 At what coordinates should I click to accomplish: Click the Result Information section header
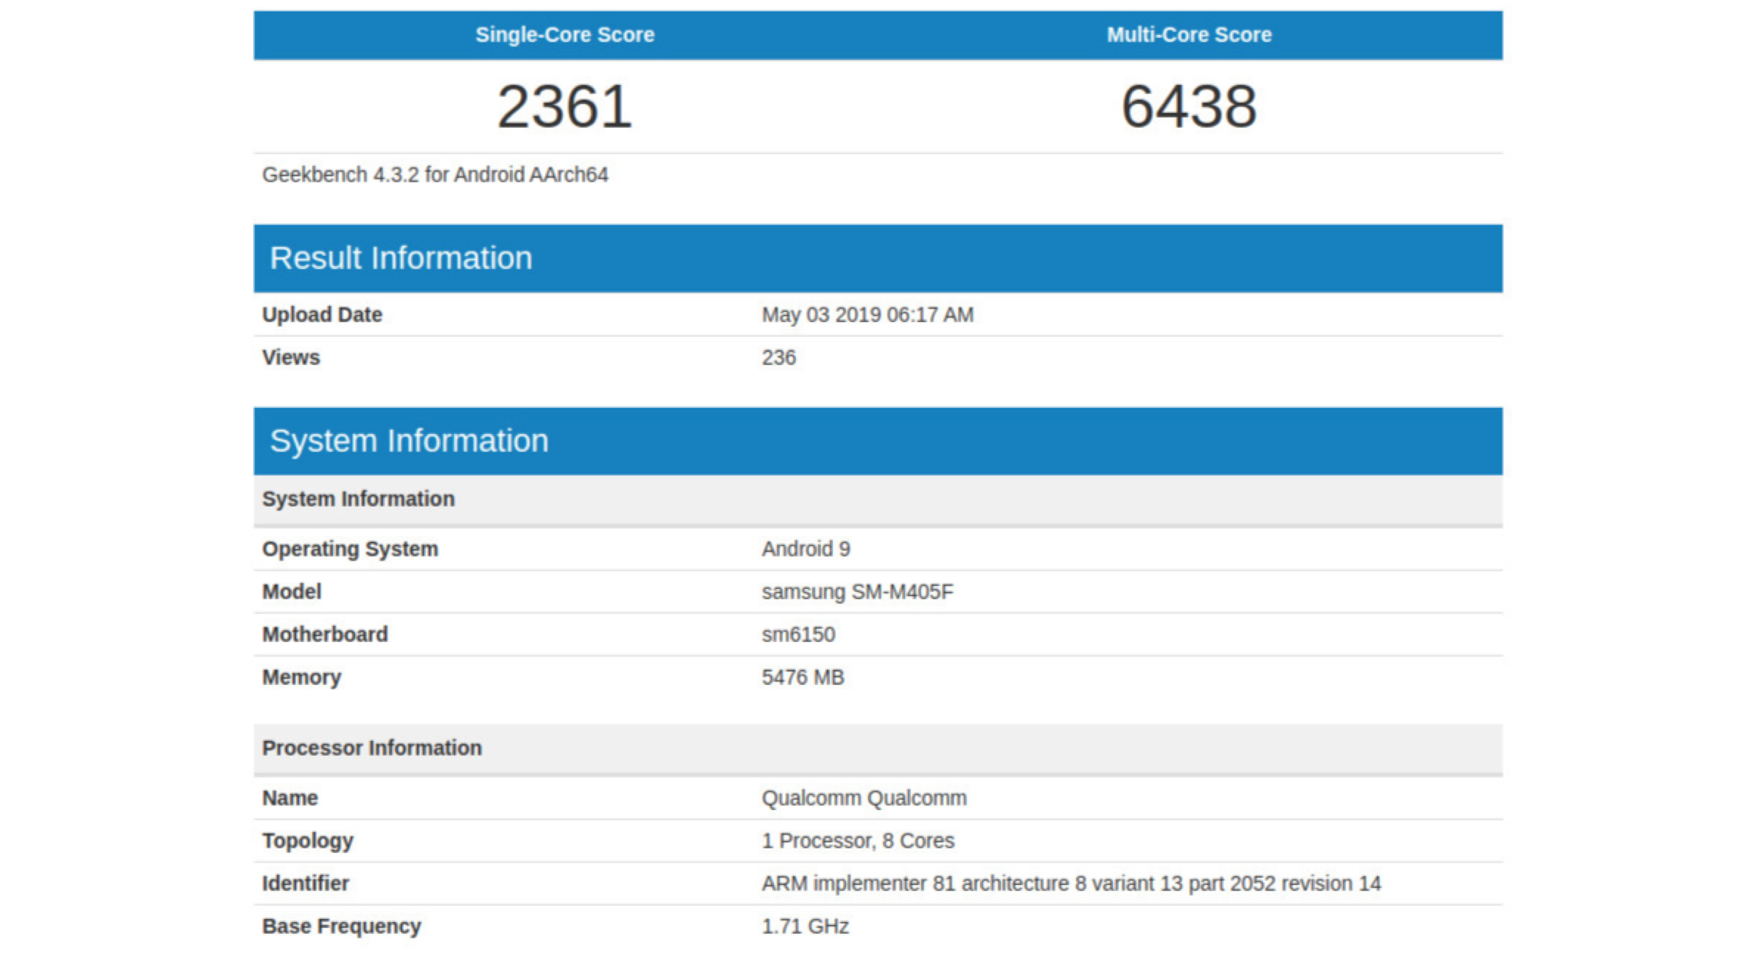(x=401, y=258)
